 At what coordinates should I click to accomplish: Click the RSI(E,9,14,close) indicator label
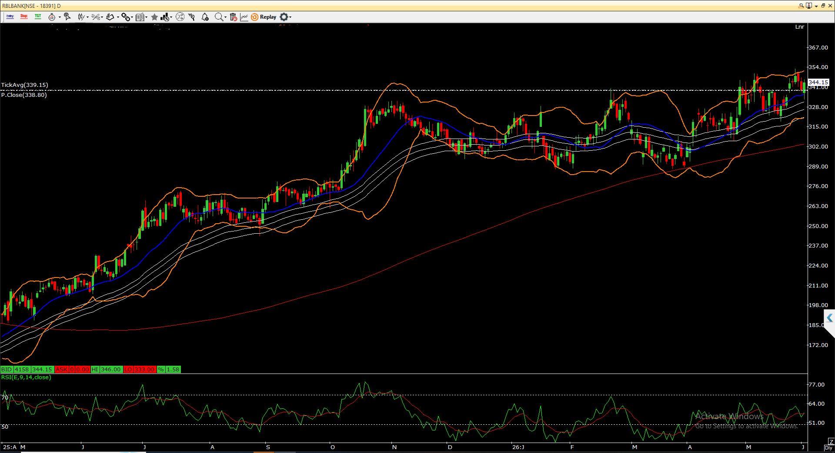(x=26, y=377)
